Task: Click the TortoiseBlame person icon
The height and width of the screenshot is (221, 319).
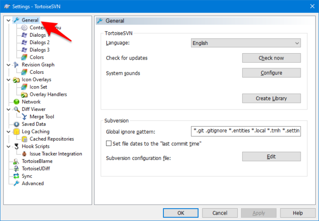Action: tap(17, 161)
